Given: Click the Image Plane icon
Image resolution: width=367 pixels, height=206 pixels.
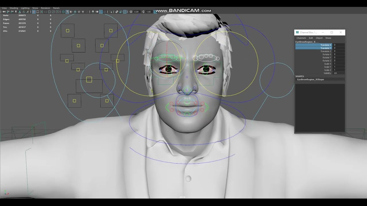Looking at the screenshot, I should (19, 12).
